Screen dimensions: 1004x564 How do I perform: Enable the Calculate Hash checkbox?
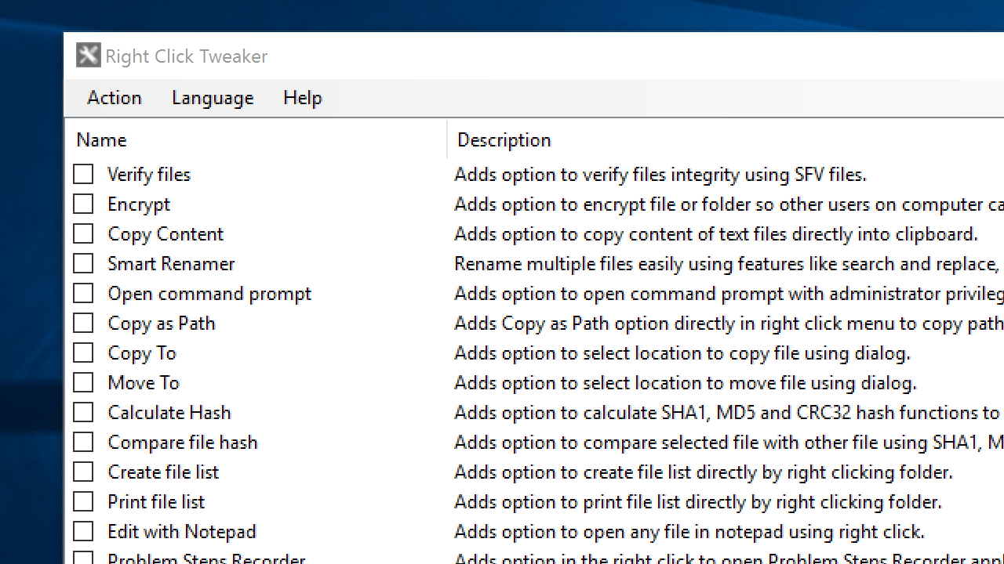coord(83,412)
